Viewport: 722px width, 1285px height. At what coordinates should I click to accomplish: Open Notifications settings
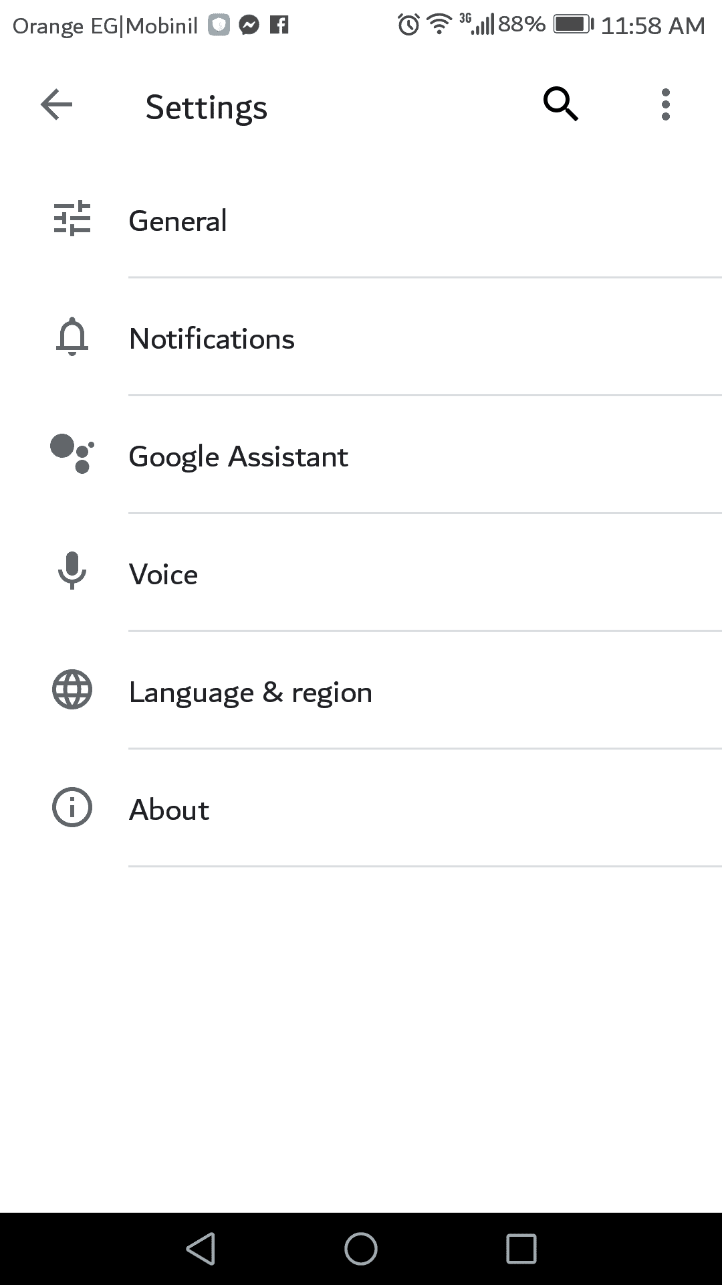212,339
